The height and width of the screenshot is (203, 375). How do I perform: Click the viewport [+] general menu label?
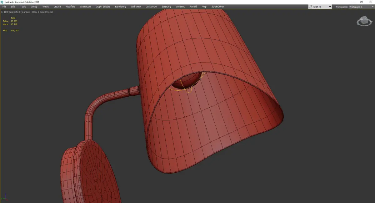coord(3,12)
